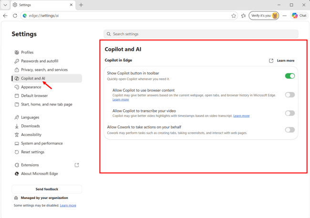Open the Profiles settings page
Viewport: 310px width, 218px height.
tap(47, 52)
